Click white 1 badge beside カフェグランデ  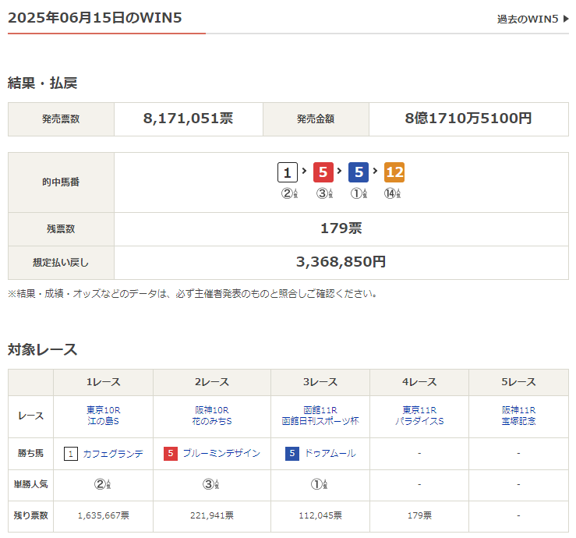[71, 453]
